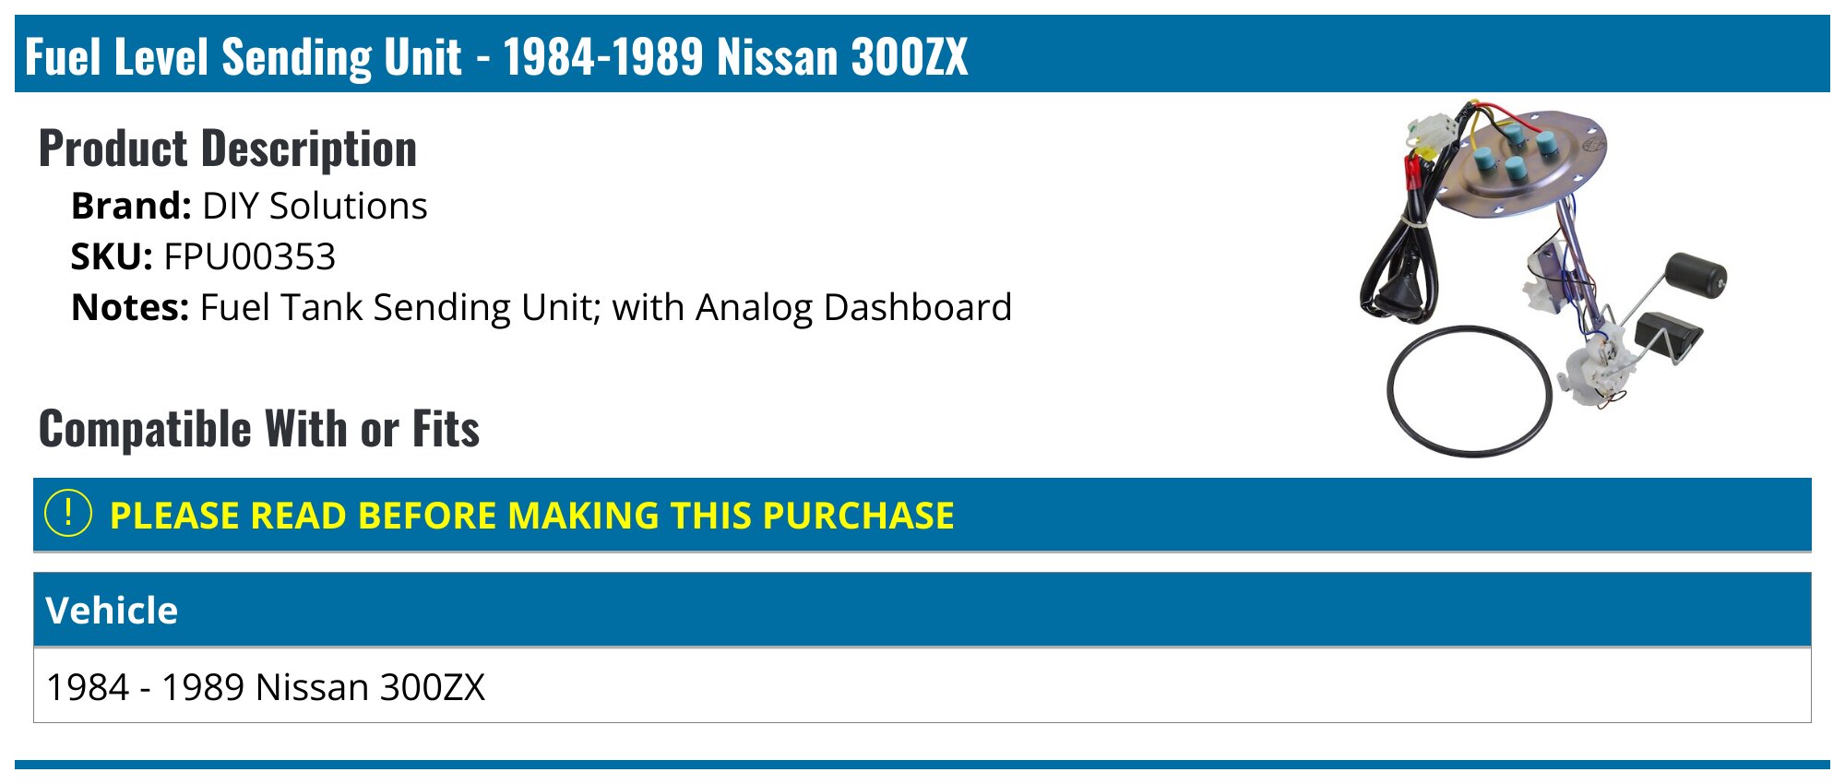Click the black O-ring in product photo
The height and width of the screenshot is (784, 1845).
click(x=1470, y=390)
